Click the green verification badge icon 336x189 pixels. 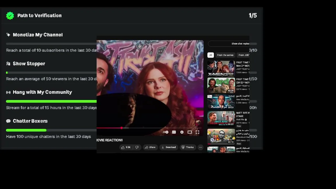[10, 16]
